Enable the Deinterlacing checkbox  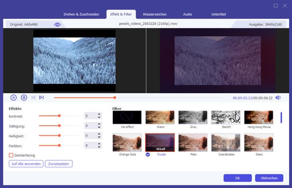pos(11,155)
